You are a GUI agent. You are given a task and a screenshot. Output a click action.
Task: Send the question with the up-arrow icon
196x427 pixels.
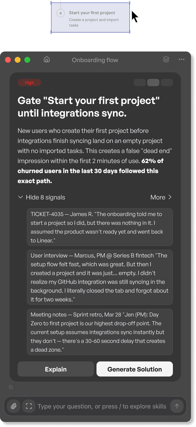[x=177, y=406]
